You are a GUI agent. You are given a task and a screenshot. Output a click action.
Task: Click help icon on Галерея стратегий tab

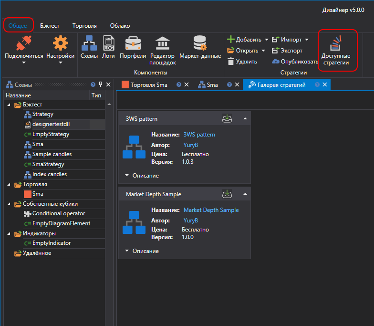click(317, 84)
